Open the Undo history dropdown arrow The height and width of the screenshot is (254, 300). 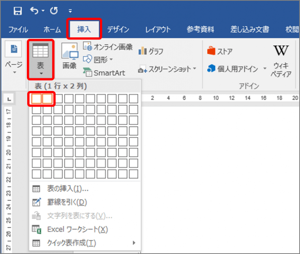[x=43, y=11]
